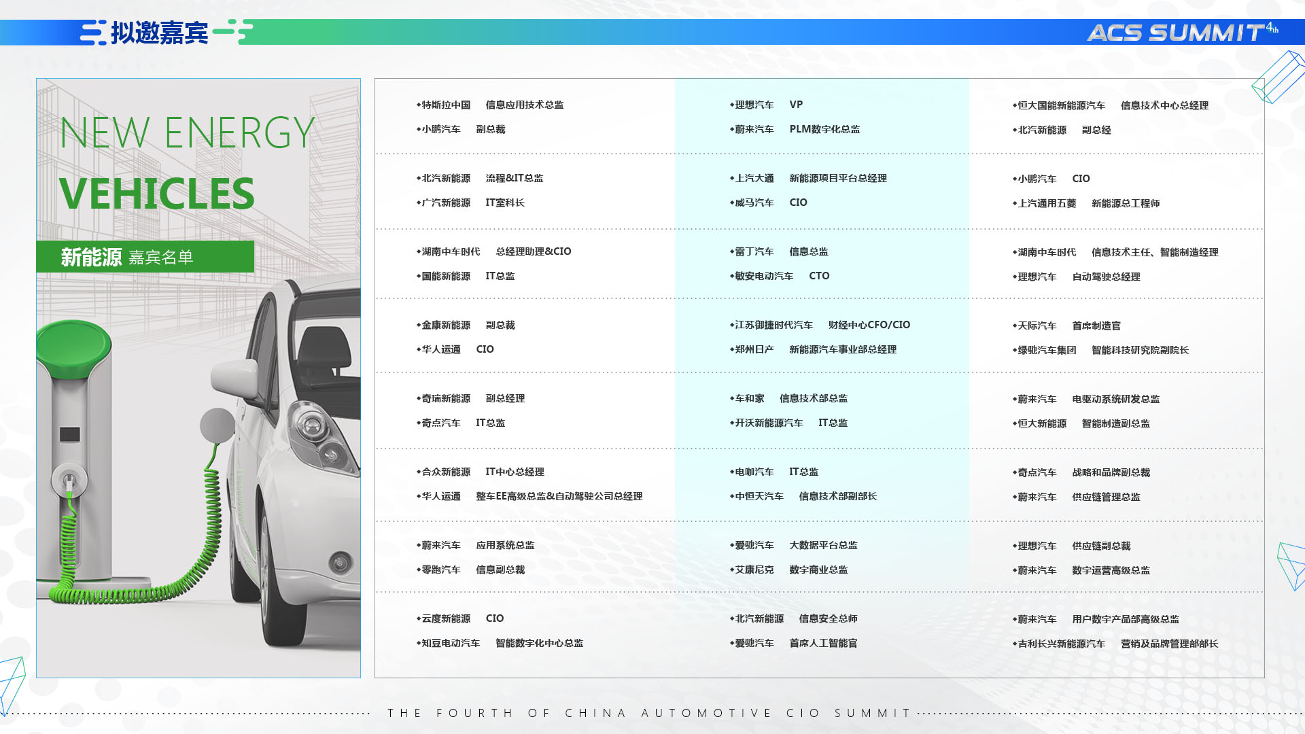Select the 蔚来汽车 PLM数字化总监 row
The height and width of the screenshot is (734, 1305).
click(x=795, y=129)
